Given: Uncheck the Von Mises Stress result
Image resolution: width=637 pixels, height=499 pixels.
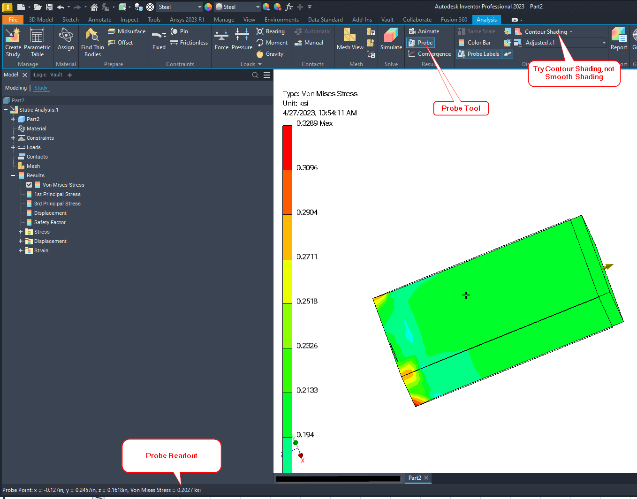Looking at the screenshot, I should click(x=29, y=184).
